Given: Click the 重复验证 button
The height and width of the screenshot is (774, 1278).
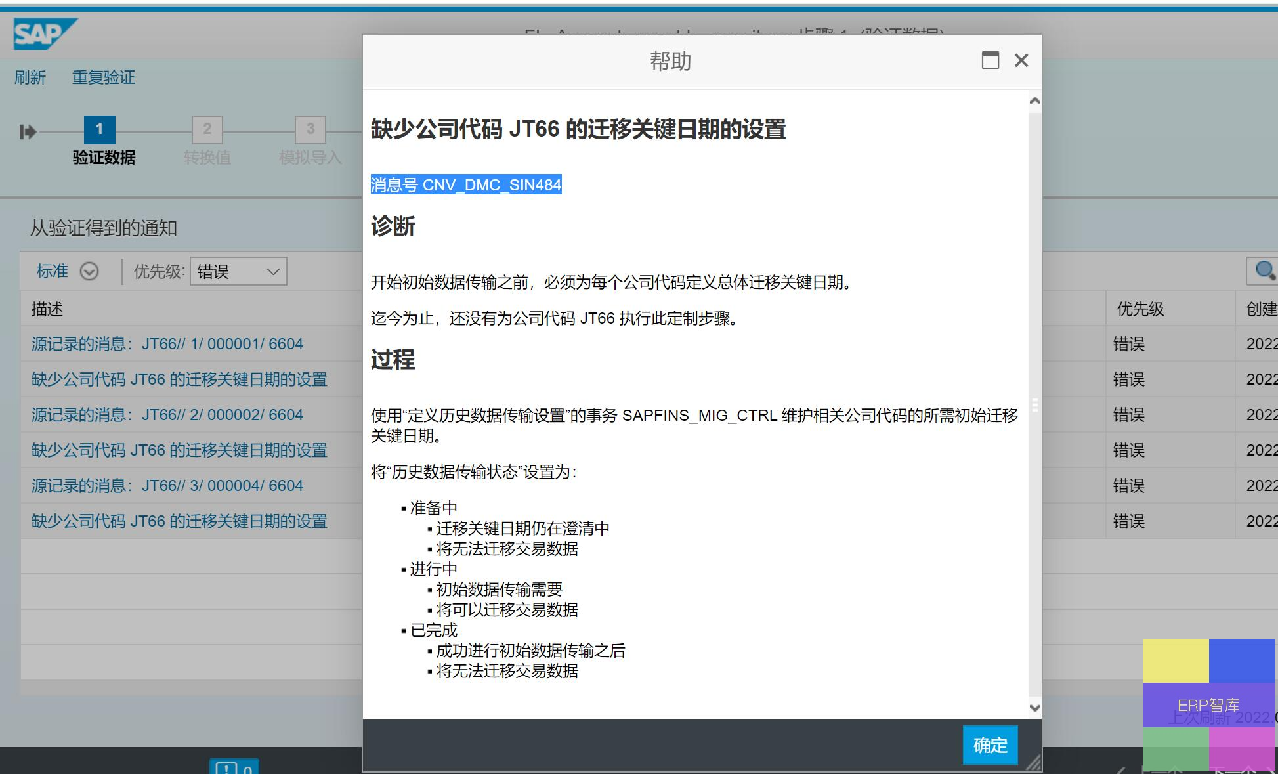Looking at the screenshot, I should (x=104, y=77).
